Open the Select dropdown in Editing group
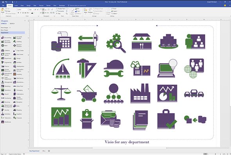The height and width of the screenshot is (155, 231). [x=114, y=13]
